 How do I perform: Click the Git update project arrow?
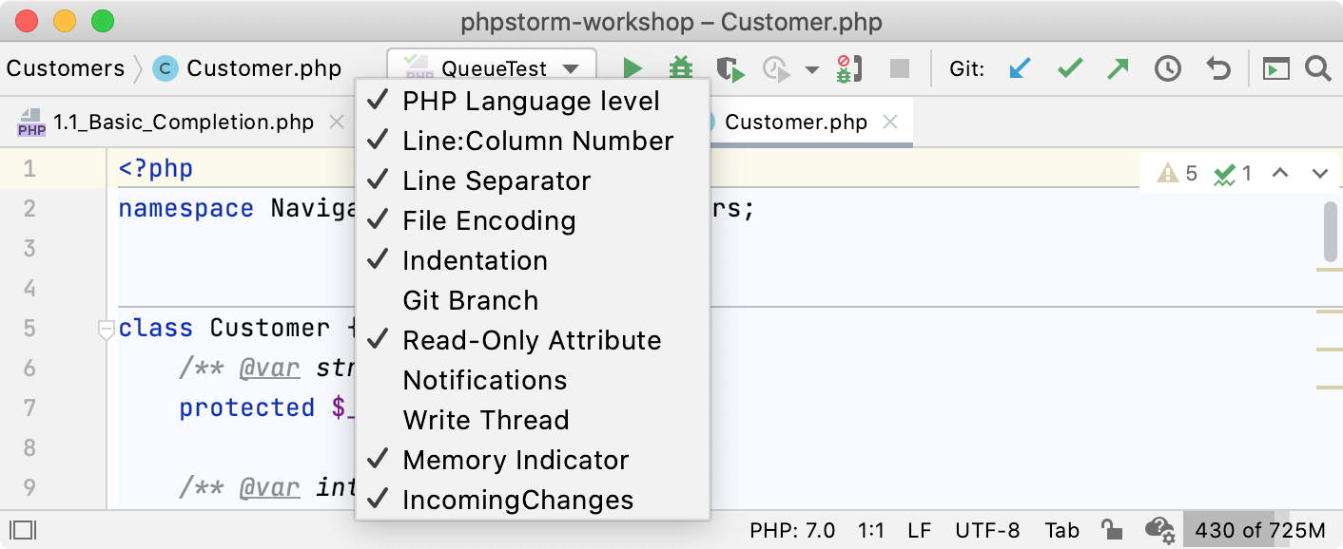click(1021, 68)
